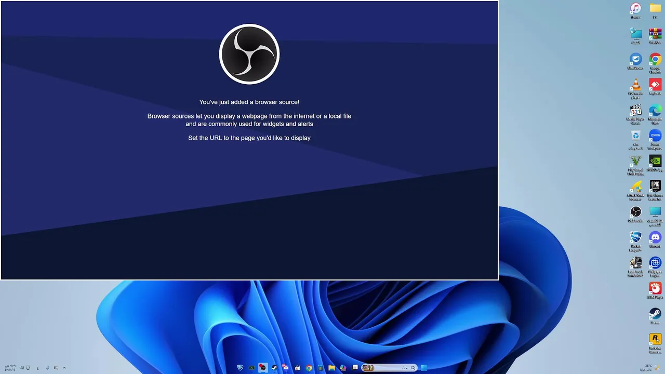Open the GOM Player desktop shortcut

pyautogui.click(x=655, y=290)
